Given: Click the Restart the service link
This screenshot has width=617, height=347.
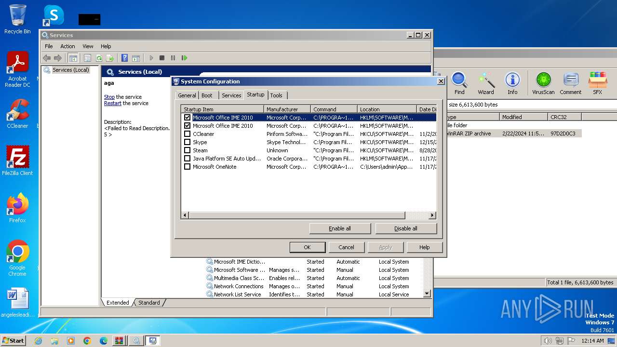Looking at the screenshot, I should [113, 103].
